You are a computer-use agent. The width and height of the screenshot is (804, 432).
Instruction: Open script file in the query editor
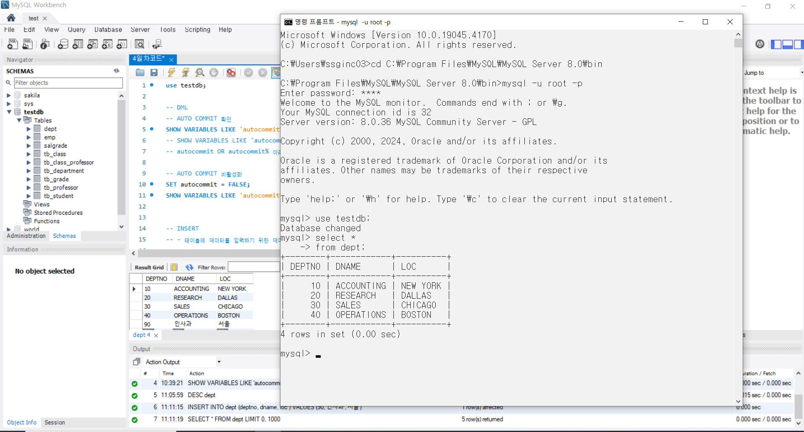pos(140,73)
